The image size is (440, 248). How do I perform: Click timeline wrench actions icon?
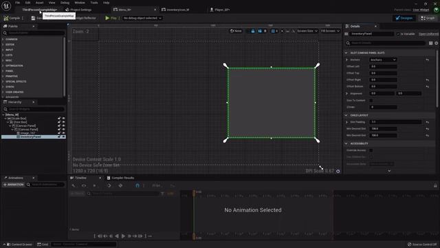point(74,185)
